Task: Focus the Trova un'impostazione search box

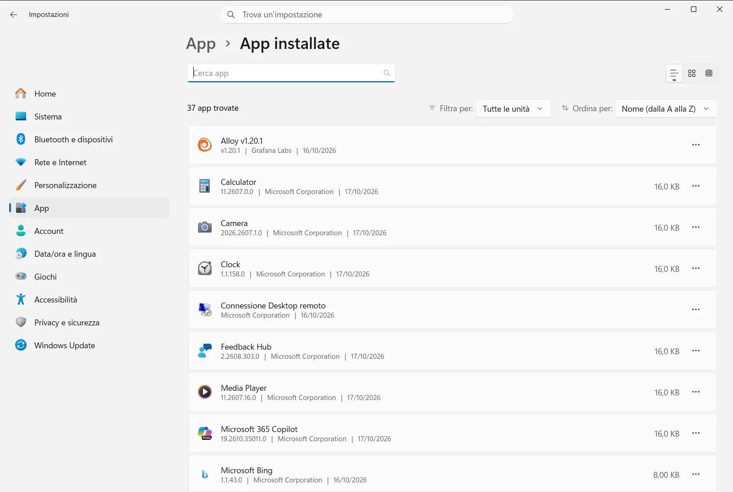Action: 366,15
